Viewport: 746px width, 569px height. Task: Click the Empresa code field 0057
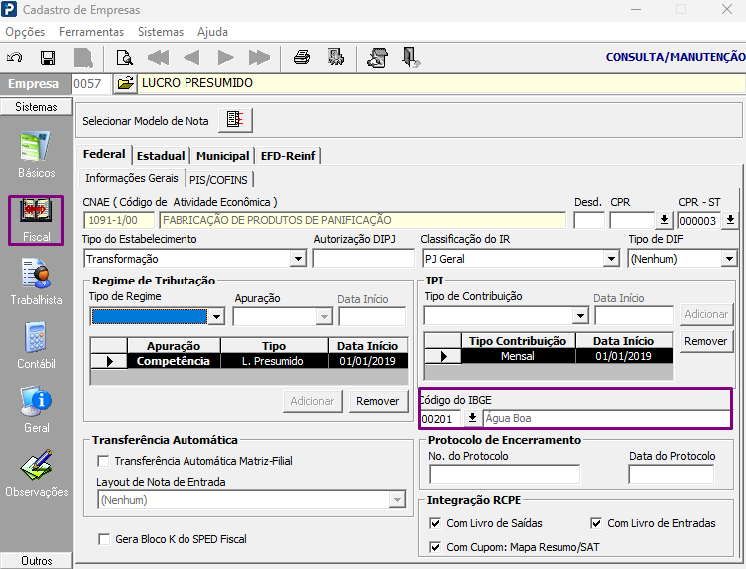click(x=91, y=83)
